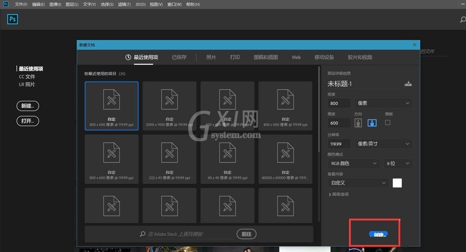Image resolution: width=466 pixels, height=252 pixels.
Task: Open the 自定义 background content dropdown
Action: (358, 183)
